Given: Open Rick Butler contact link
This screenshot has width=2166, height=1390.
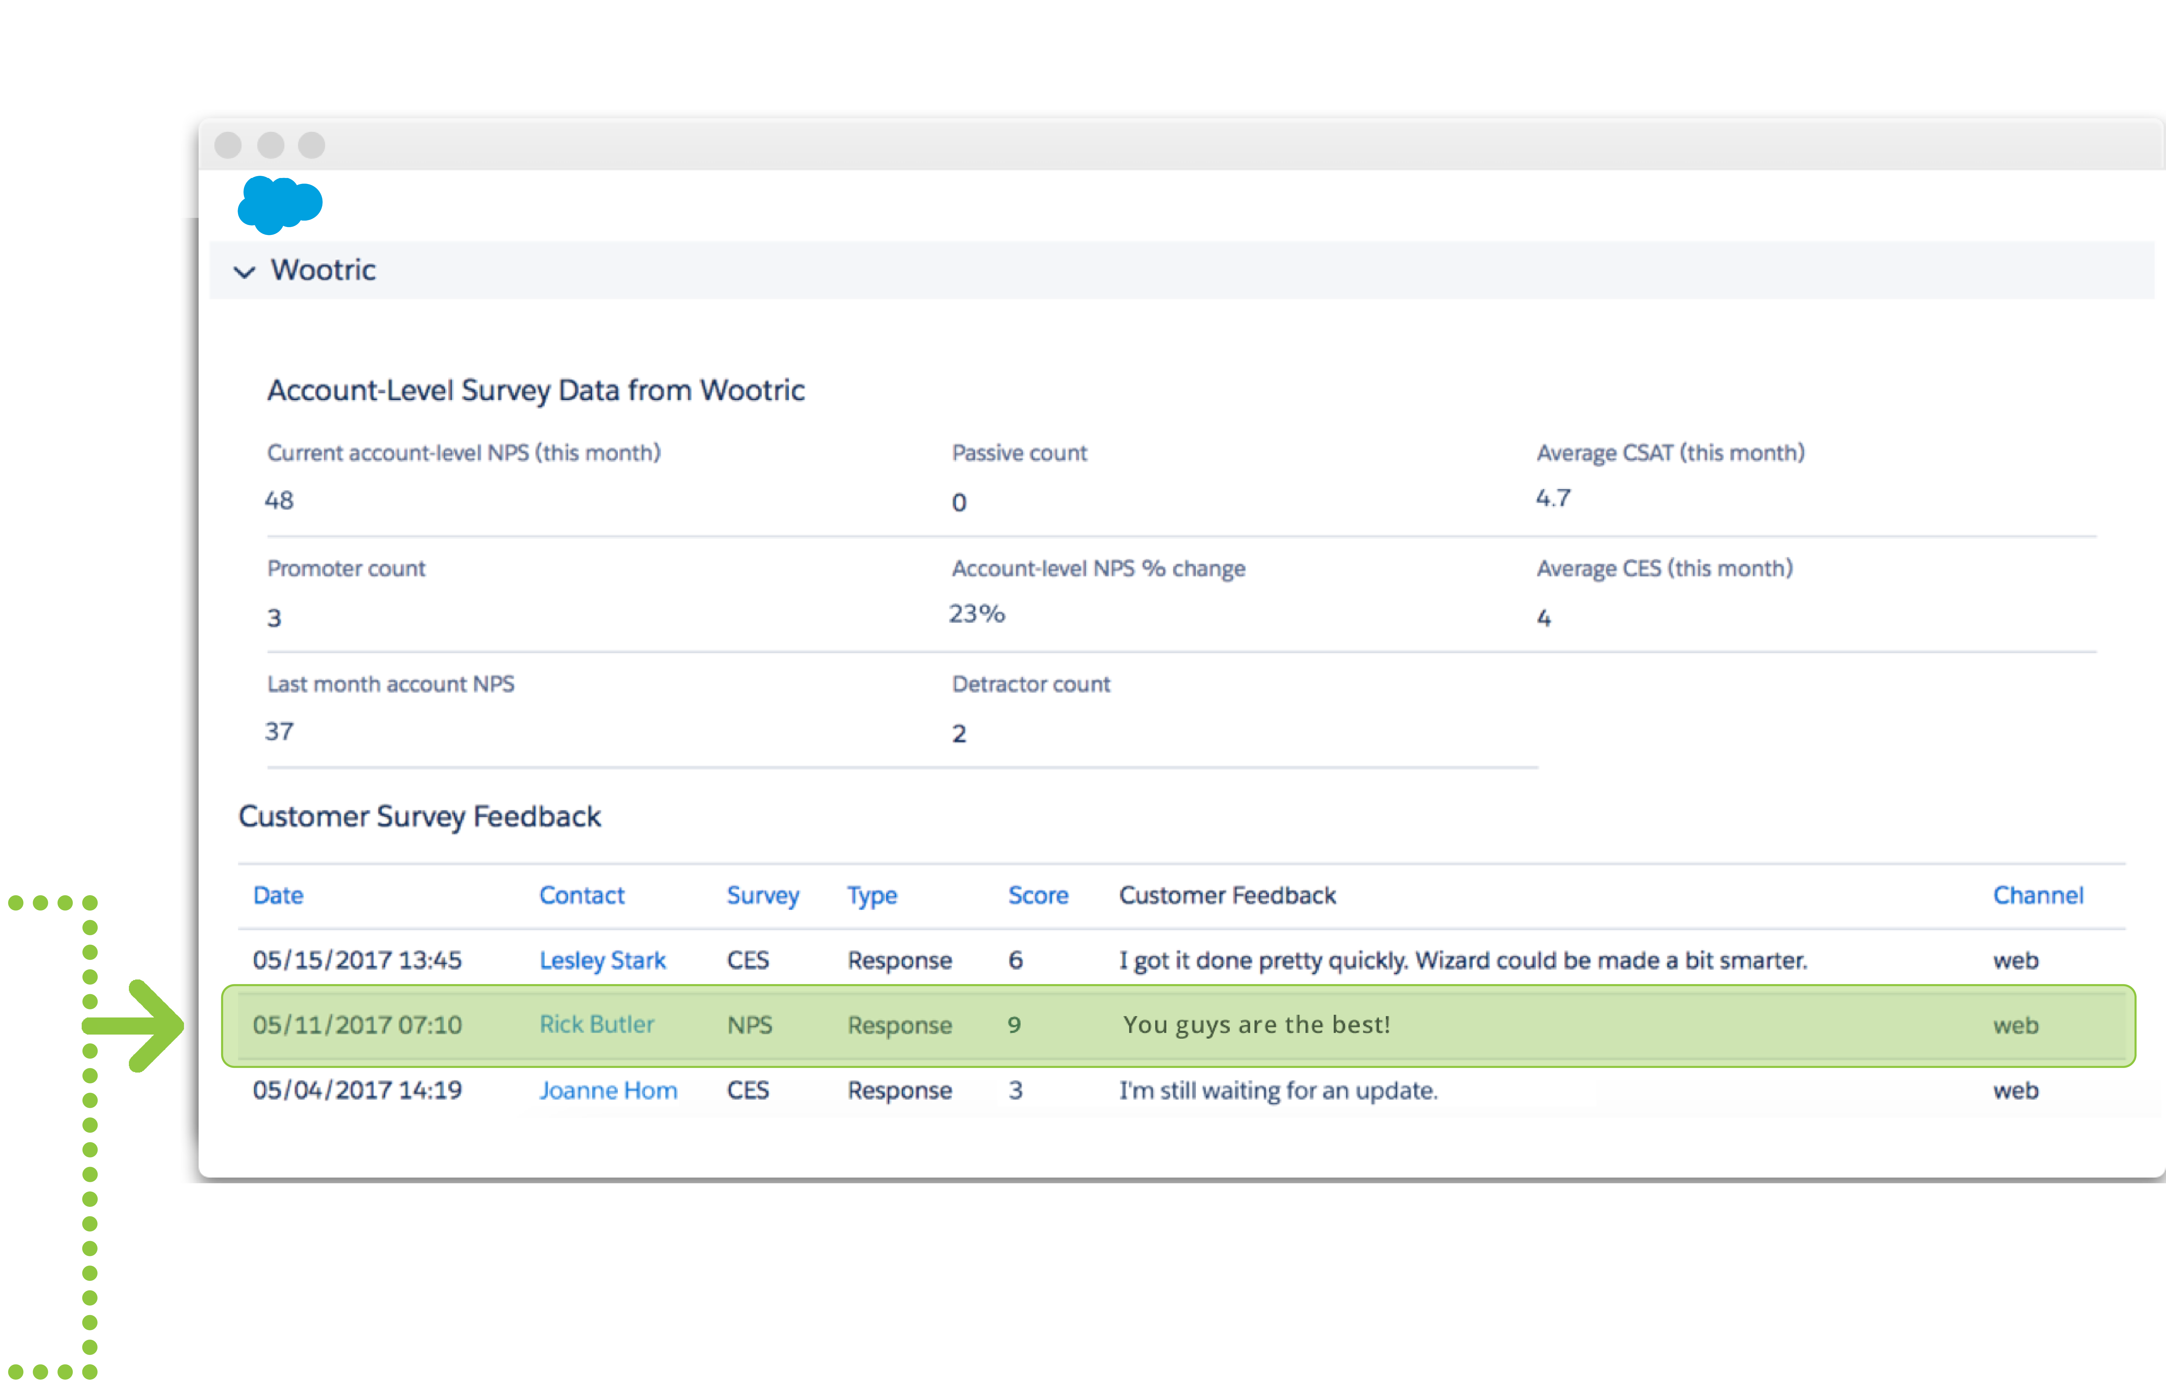Looking at the screenshot, I should (596, 1025).
